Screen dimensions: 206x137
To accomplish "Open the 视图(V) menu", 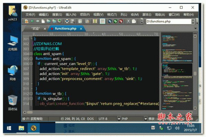I will [x=99, y=14].
